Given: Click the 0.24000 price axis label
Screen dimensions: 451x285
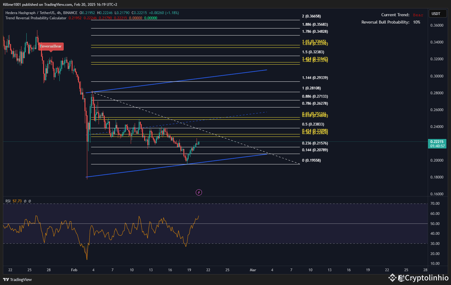Looking at the screenshot, I should (437, 127).
